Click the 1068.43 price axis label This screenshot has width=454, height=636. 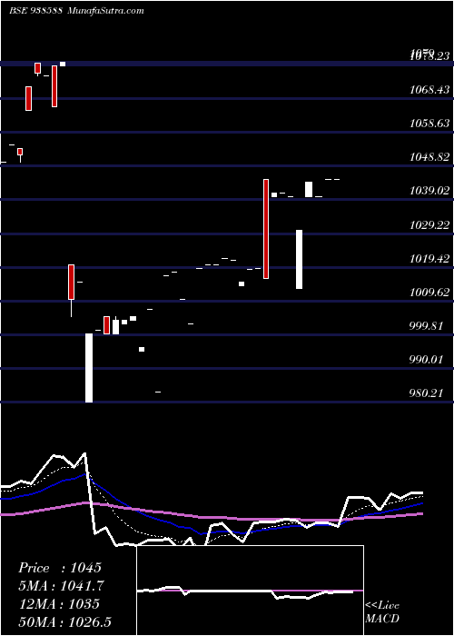429,89
